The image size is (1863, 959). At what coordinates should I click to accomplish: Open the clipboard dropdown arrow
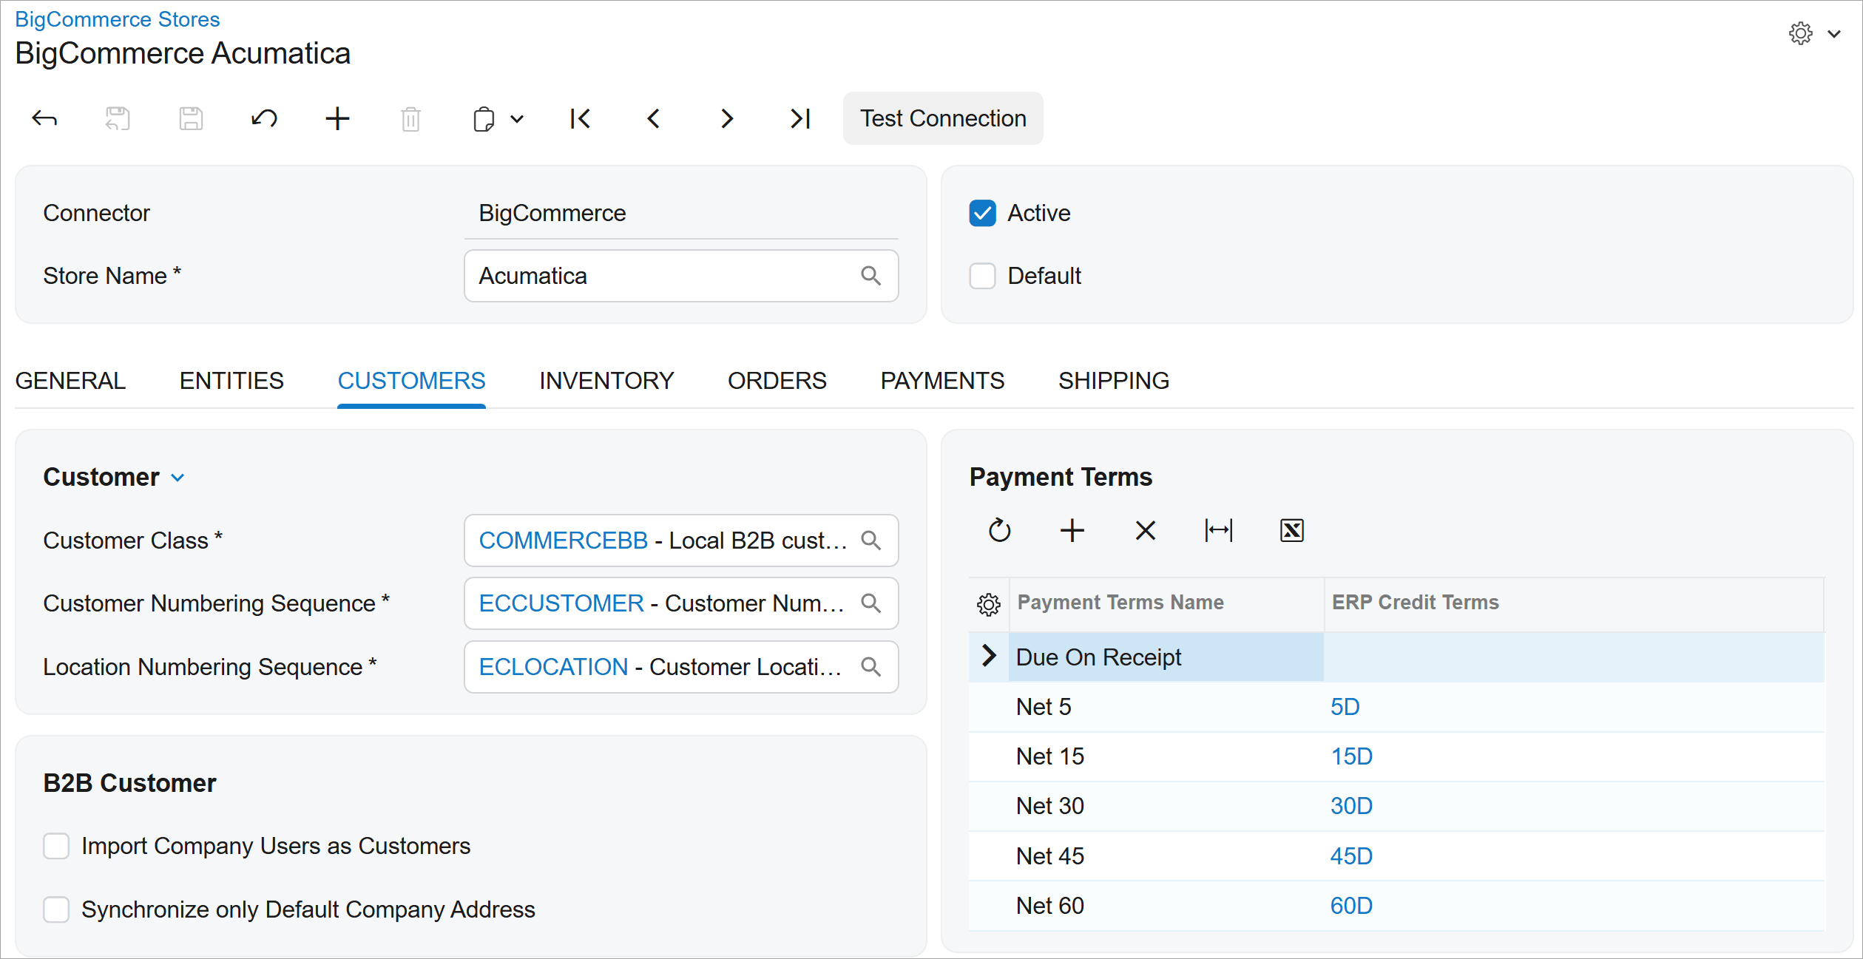(x=517, y=118)
